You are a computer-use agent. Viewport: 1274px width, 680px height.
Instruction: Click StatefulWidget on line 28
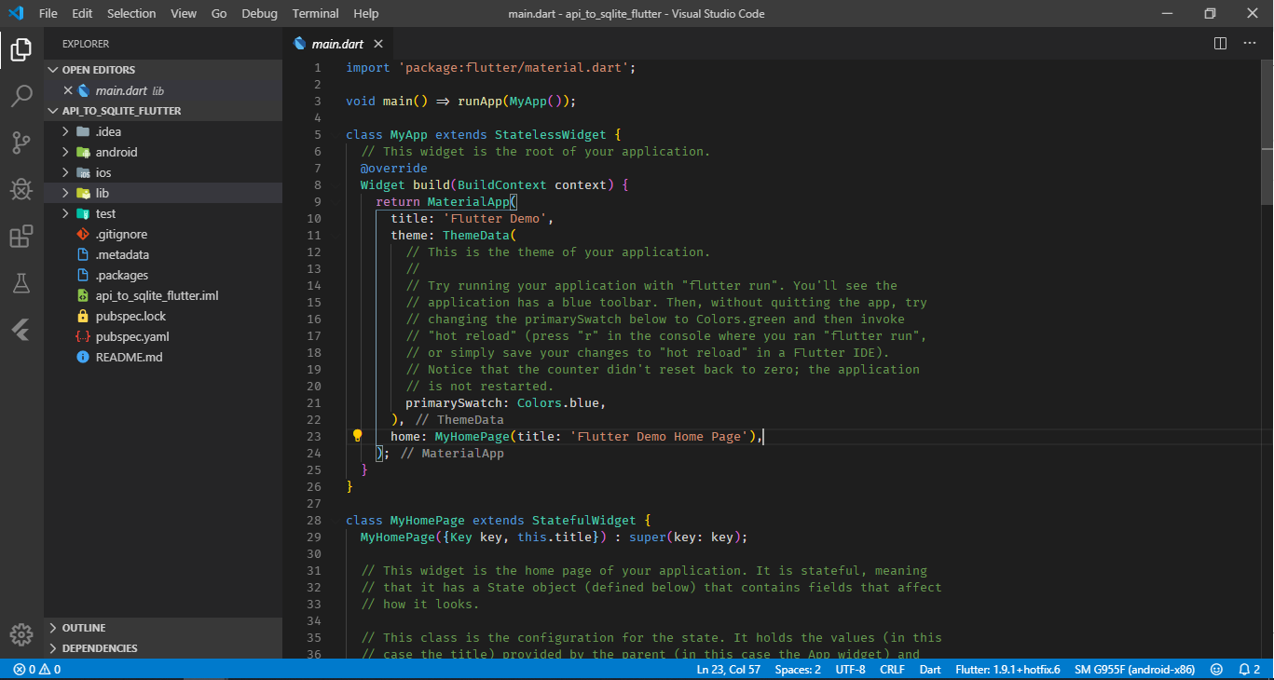coord(584,521)
